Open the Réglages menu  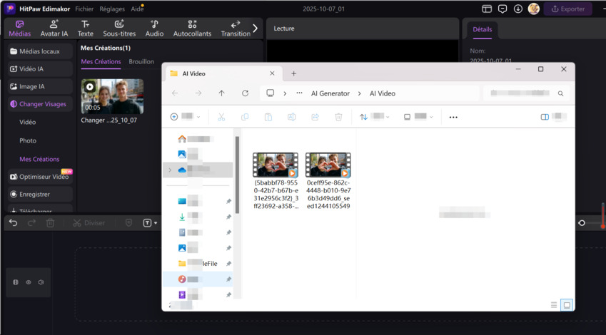pos(111,9)
